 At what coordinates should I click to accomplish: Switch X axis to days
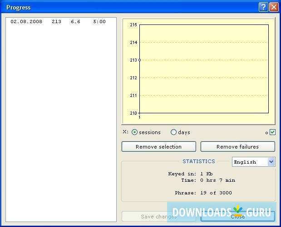[x=173, y=132]
